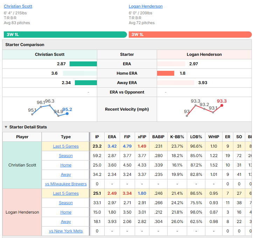Viewport: 254px width, 238px height.
Task: Click the red 3W 1L record bar
Action: coord(190,35)
